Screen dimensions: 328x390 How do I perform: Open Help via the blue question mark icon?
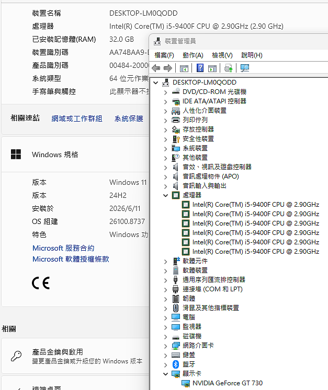tap(200, 68)
